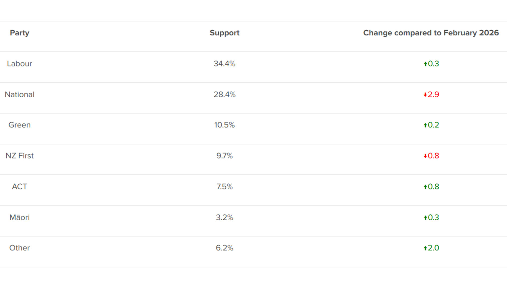Select the Māori party name
The image size is (507, 285).
20,217
